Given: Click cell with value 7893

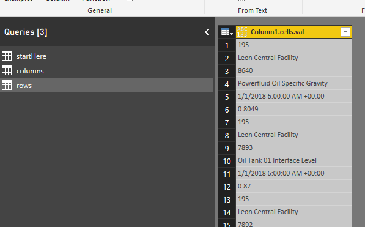Looking at the screenshot, I should 293,147.
